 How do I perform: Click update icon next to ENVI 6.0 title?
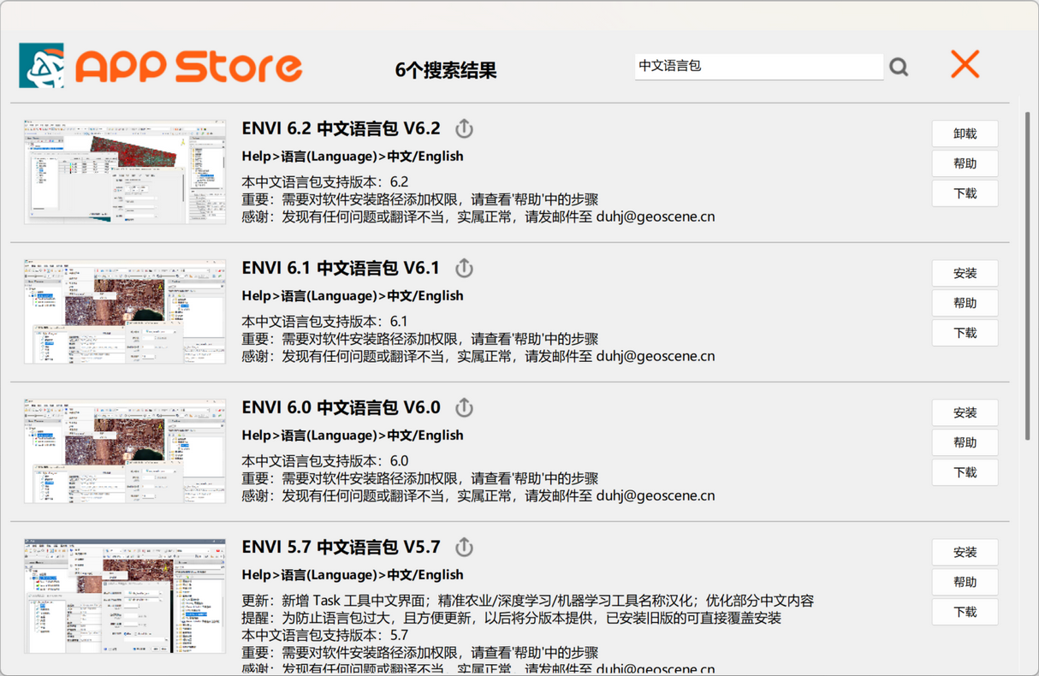pyautogui.click(x=464, y=407)
